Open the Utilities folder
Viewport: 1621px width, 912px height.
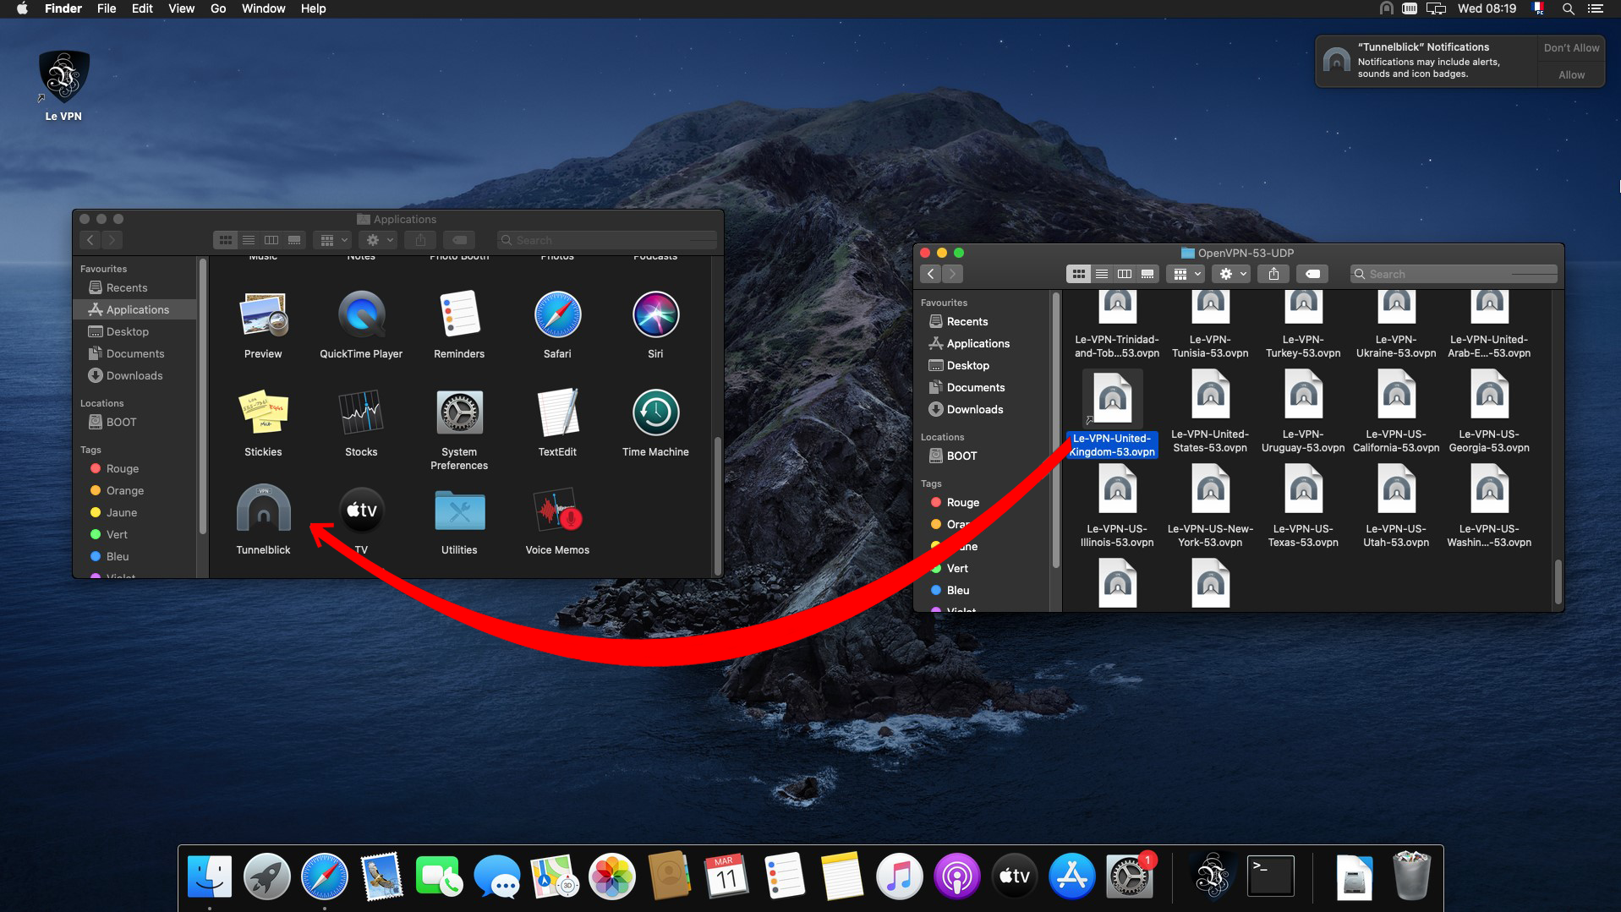coord(459,511)
